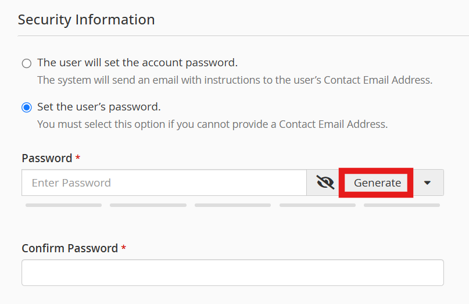Click the red asterisk next to Confirm Password
469x304 pixels.
pos(123,248)
